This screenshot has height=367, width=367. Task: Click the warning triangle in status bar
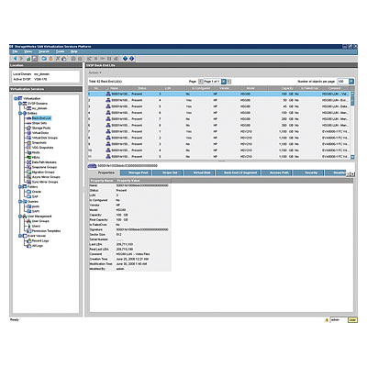tap(327, 320)
